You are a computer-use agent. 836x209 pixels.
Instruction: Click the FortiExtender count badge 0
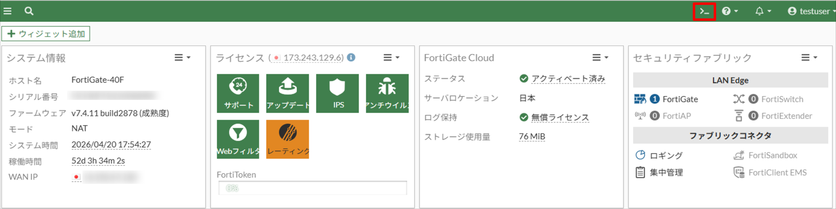click(753, 116)
